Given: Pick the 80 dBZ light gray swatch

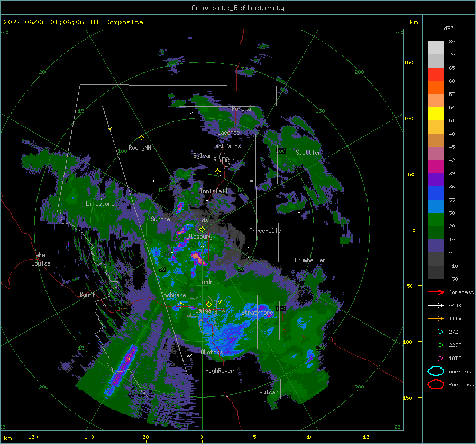Looking at the screenshot, I should (436, 48).
